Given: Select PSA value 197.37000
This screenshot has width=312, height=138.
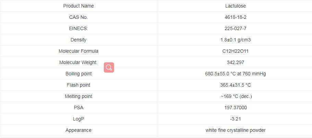Looking at the screenshot, I should point(235,108).
